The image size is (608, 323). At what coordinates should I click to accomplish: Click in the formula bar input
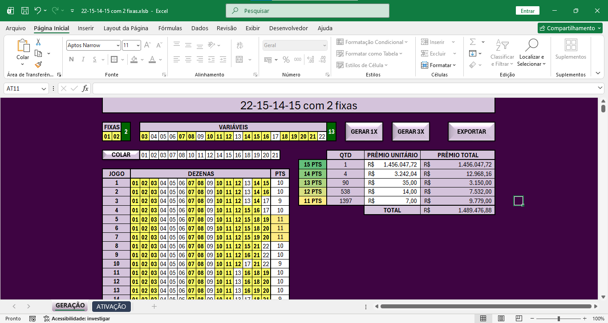[345, 88]
